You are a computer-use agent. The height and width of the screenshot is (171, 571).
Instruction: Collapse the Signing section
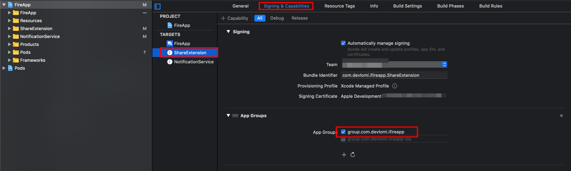228,32
